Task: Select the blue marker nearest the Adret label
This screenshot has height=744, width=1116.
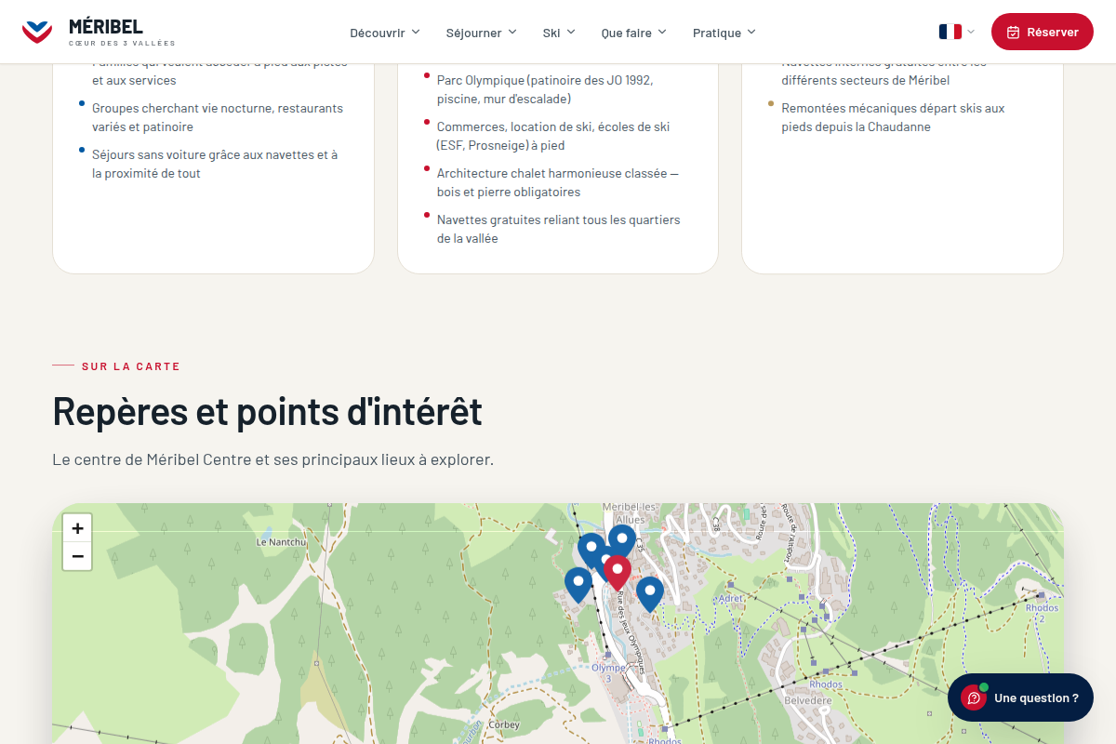Action: (x=649, y=593)
